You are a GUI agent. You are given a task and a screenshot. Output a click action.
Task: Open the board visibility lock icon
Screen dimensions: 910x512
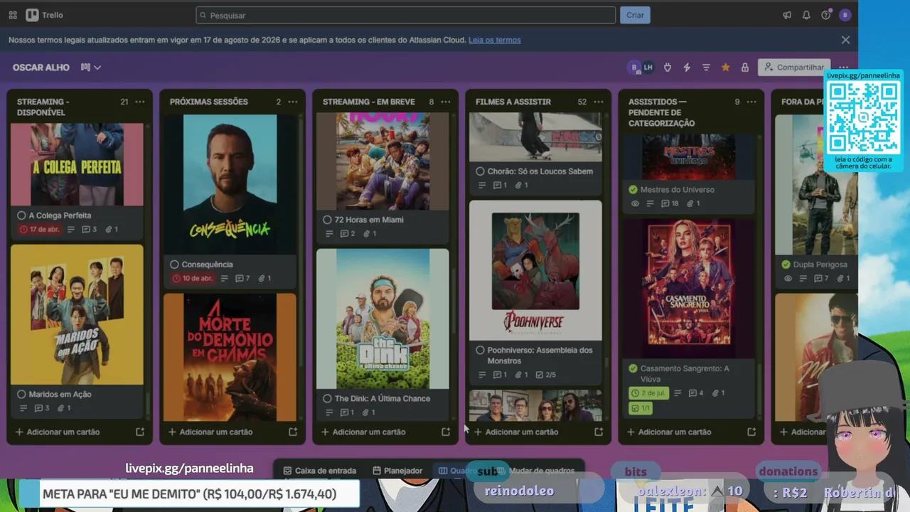[745, 68]
